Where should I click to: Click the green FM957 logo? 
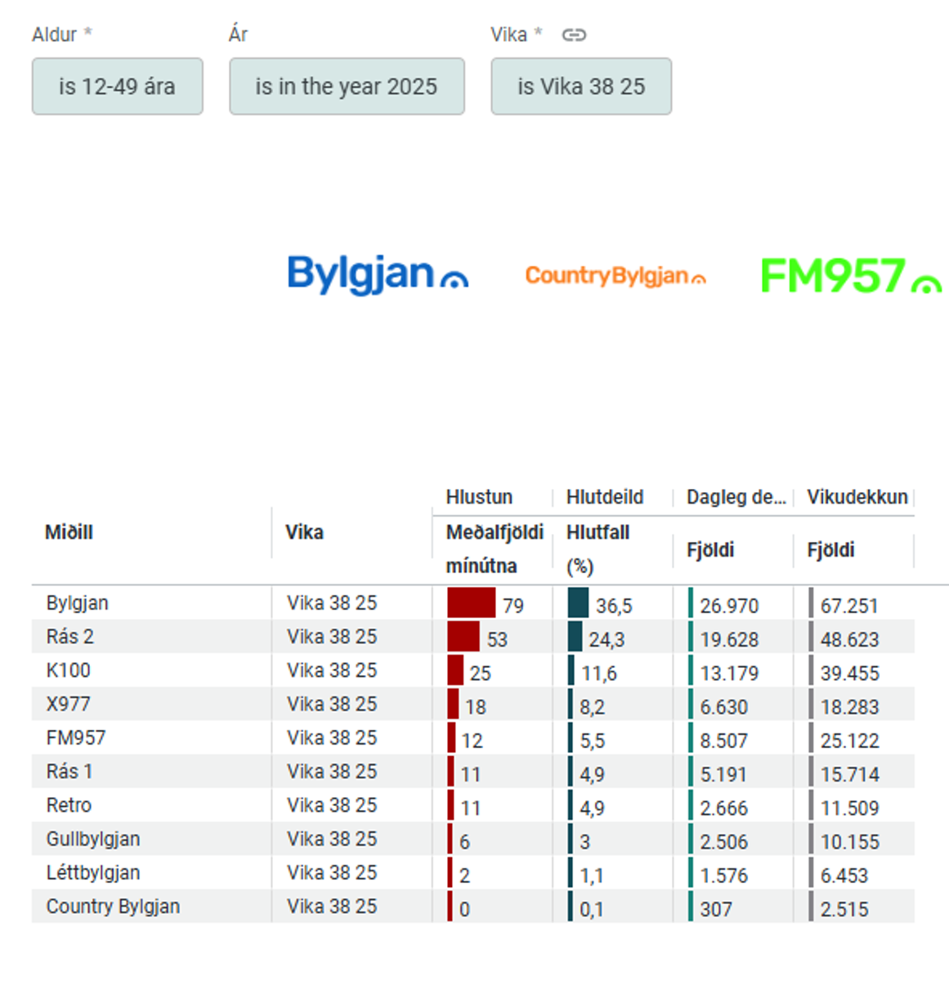click(x=850, y=275)
